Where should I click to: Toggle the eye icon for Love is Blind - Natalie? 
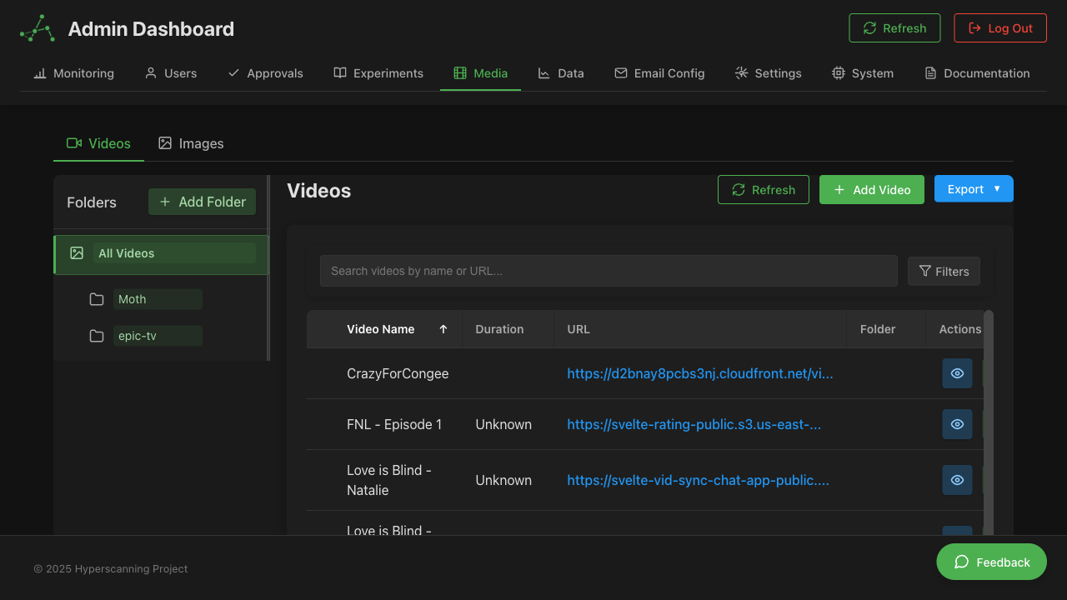[x=957, y=480]
